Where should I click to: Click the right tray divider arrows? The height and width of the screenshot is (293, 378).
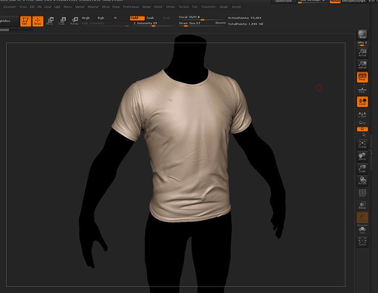pyautogui.click(x=371, y=152)
